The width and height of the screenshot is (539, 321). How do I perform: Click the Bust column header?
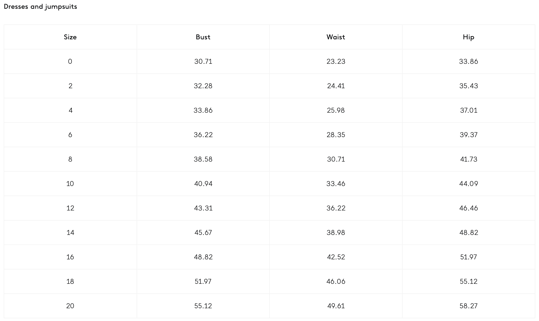pyautogui.click(x=203, y=37)
